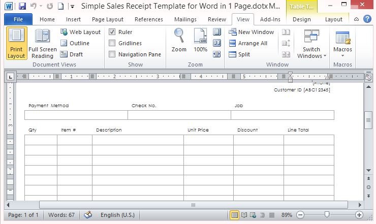Click the Words: 67 count in status bar
Image resolution: width=376 pixels, height=224 pixels.
coord(61,215)
